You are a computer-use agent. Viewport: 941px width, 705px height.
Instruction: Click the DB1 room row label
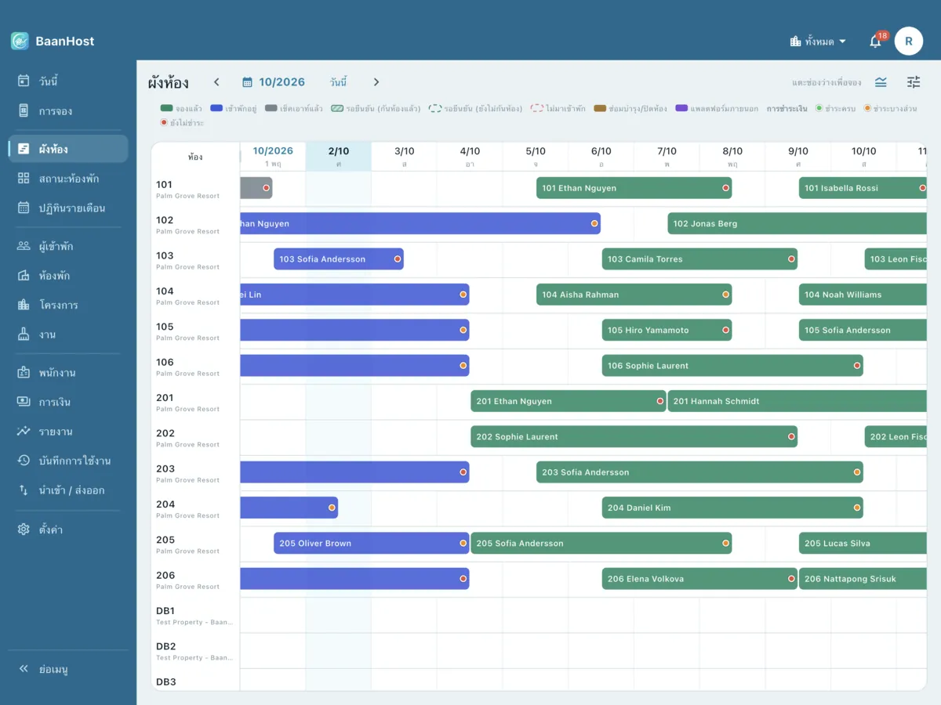pos(195,615)
